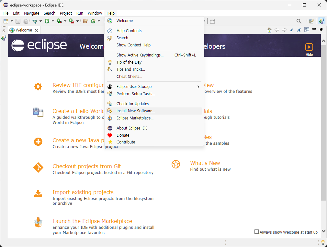
Task: Click the gear icon for Review IDE configuration
Action: pos(38,86)
